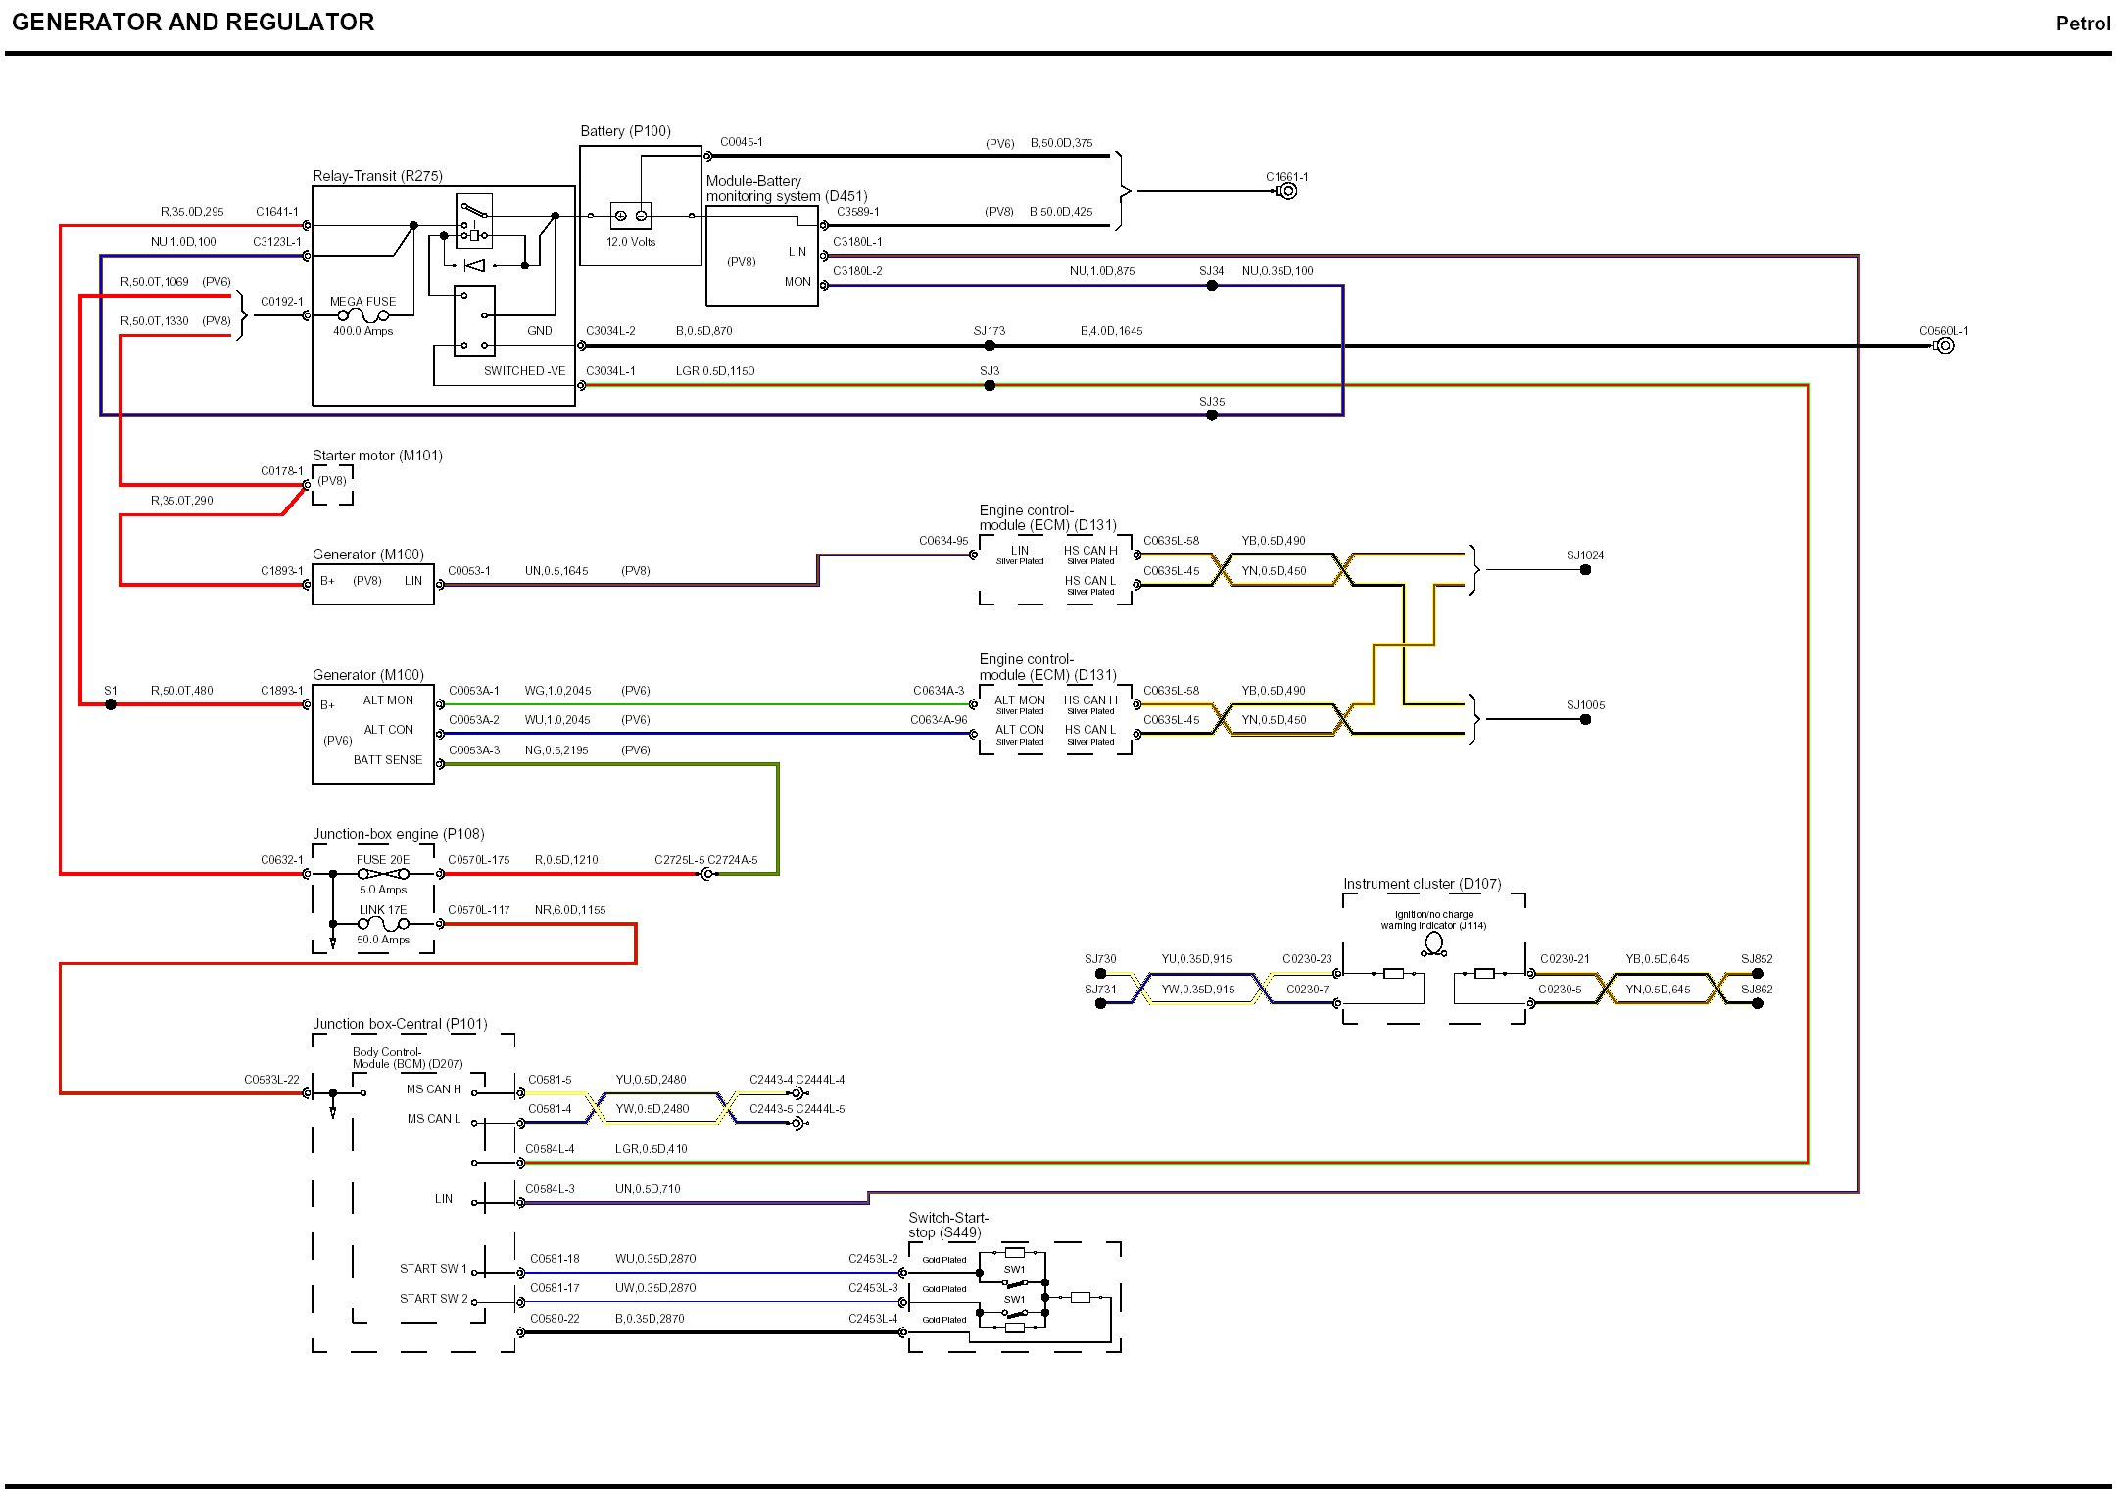Click the Junction-box engine (P108) label
This screenshot has width=2126, height=1497.
click(x=398, y=834)
